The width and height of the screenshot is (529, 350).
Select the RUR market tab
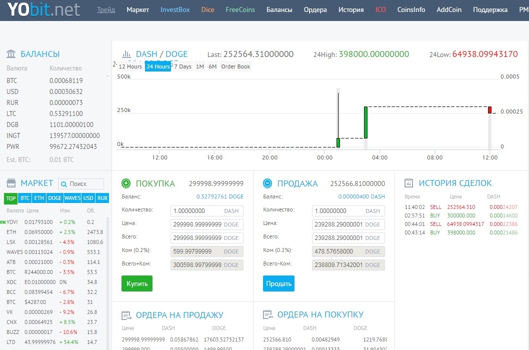point(102,198)
